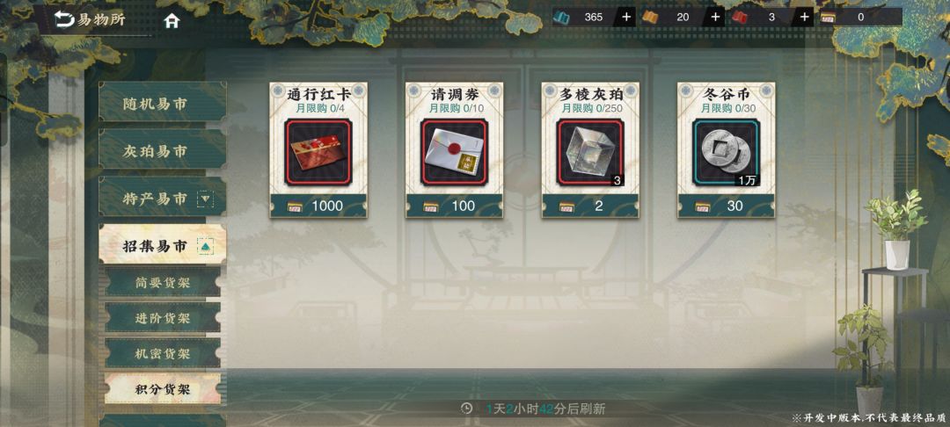This screenshot has width=950, height=427.
Task: Open the 进阶货架 shelf
Action: (163, 318)
